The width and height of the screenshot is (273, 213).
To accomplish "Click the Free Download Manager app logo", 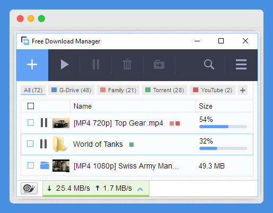I will tap(25, 41).
